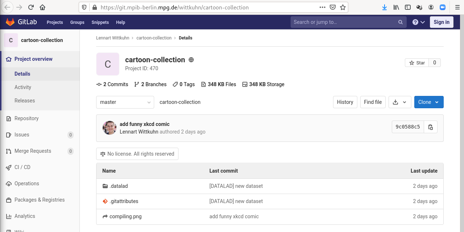This screenshot has width=464, height=232.
Task: Expand the master branch selector
Action: click(x=125, y=102)
